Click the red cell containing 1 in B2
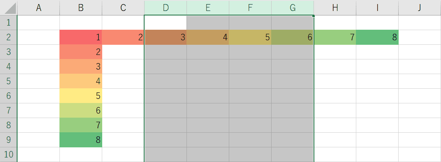 tap(81, 37)
